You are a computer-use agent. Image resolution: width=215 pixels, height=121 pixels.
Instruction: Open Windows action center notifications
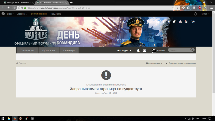point(210,119)
